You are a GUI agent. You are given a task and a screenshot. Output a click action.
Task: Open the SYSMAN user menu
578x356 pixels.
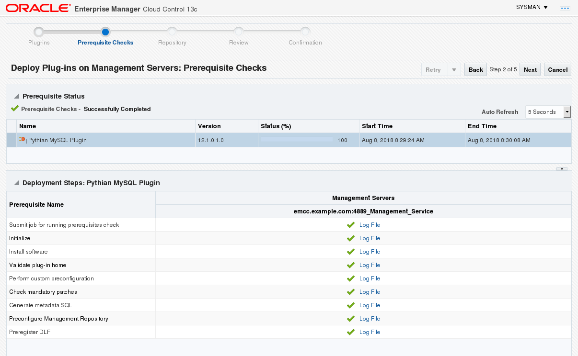click(x=532, y=7)
